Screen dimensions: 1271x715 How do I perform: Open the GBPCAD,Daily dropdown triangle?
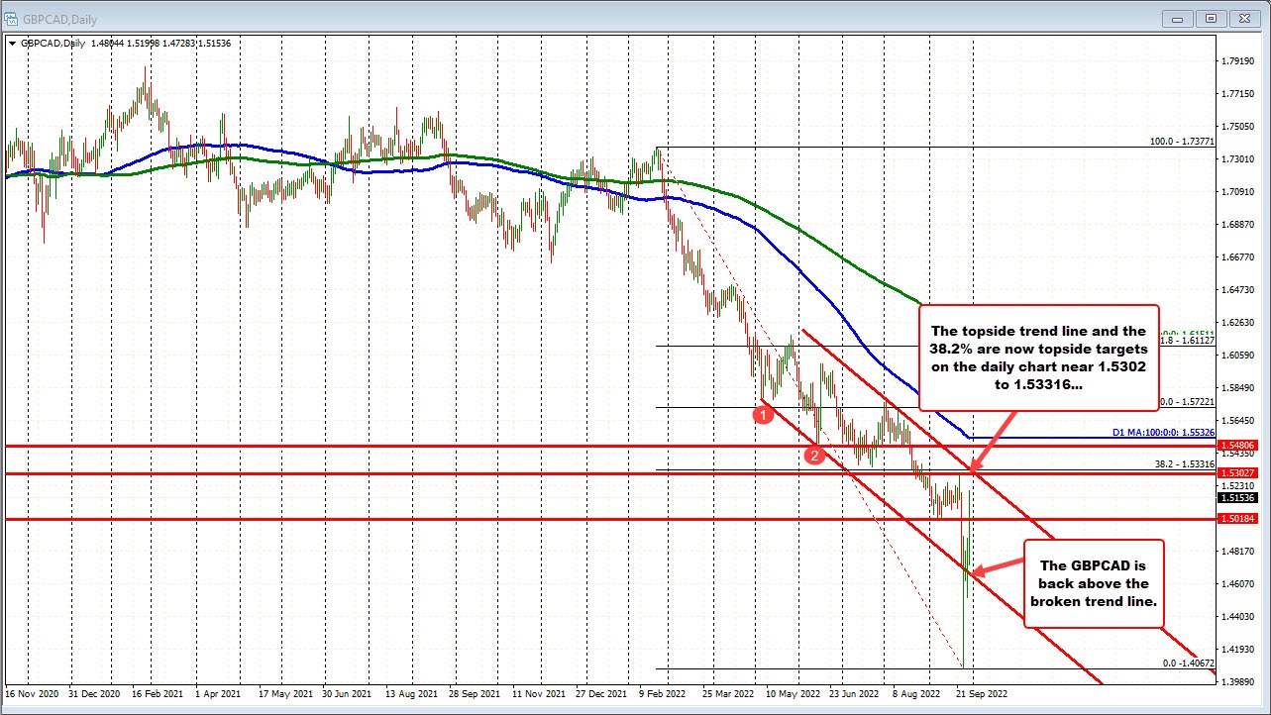click(12, 44)
